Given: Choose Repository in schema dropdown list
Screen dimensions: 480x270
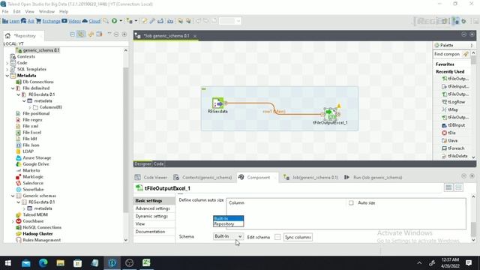Looking at the screenshot, I should click(x=228, y=224).
